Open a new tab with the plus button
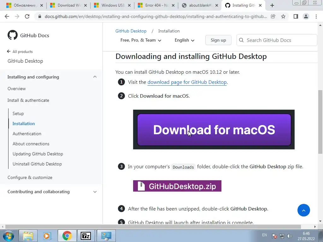Viewport: 323px width, 242px height. click(272, 6)
